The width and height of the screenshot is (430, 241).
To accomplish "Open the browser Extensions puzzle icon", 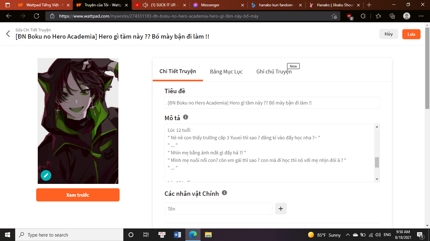I will click(x=363, y=16).
